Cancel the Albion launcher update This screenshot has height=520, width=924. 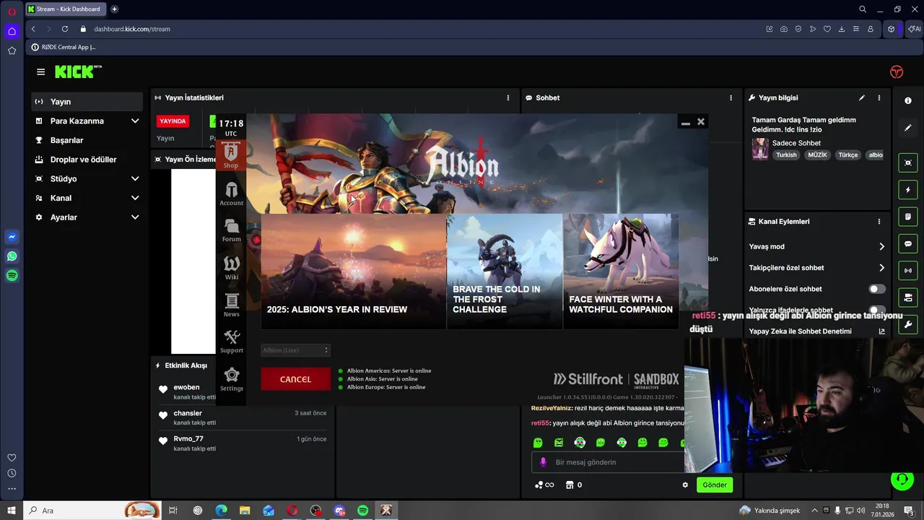[295, 379]
